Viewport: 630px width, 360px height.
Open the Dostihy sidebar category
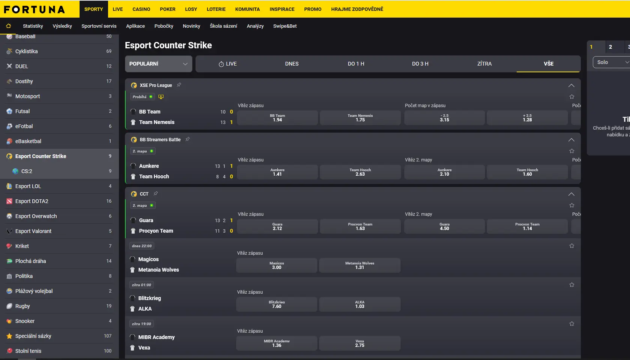click(x=59, y=81)
